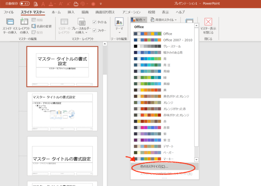Open the Animations (アニメーション) tab
The height and width of the screenshot is (186, 261).
[x=132, y=12]
